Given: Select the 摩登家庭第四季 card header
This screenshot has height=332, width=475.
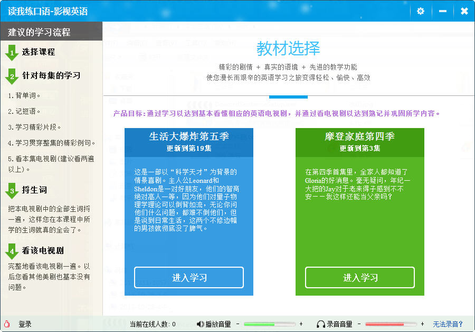Looking at the screenshot, I should pos(360,142).
